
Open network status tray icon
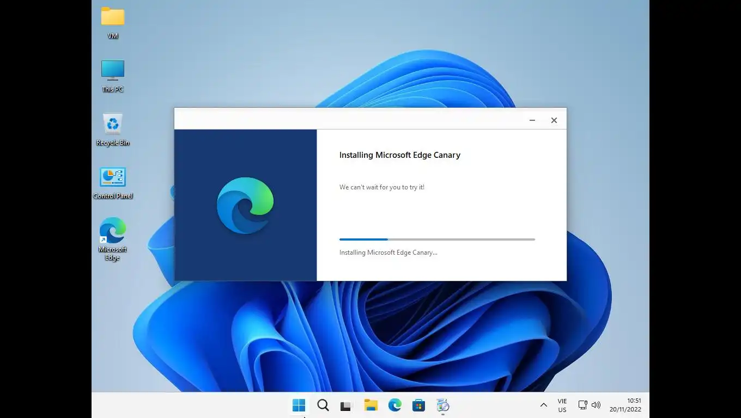(583, 405)
